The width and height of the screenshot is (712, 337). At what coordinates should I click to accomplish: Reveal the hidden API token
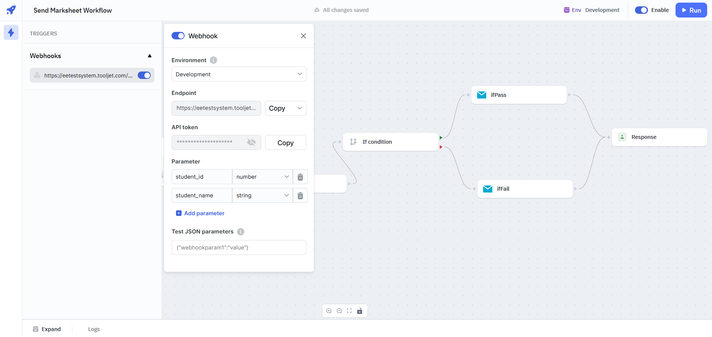[x=252, y=142]
